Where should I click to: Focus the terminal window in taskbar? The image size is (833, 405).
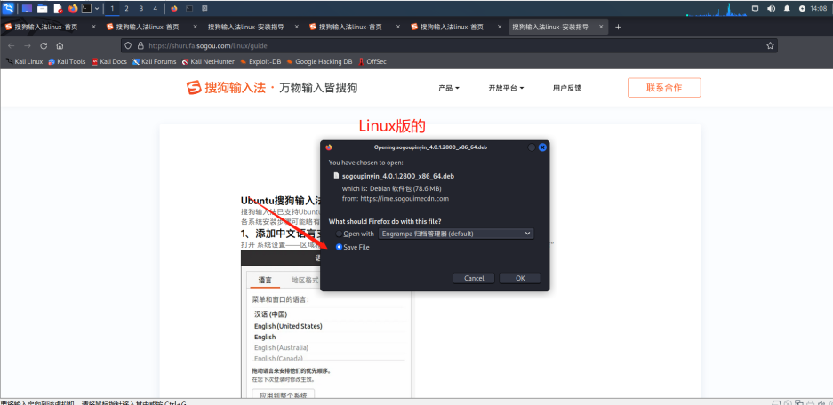point(189,9)
